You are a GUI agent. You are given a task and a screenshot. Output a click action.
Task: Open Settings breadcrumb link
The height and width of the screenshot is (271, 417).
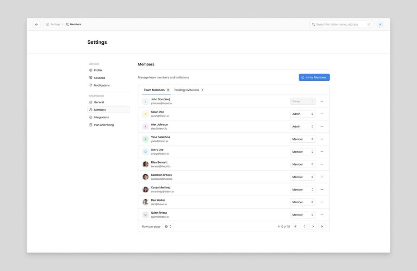pyautogui.click(x=53, y=24)
